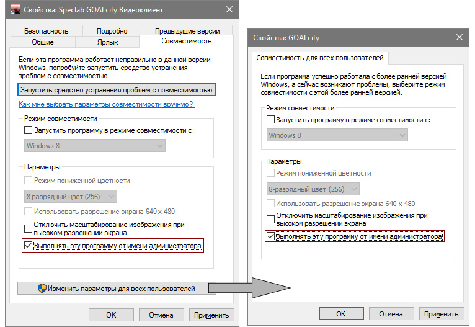Toggle 640 x 480 resolution checkbox in GOALcity dialog
Screen dimensions: 475x327
[270, 204]
